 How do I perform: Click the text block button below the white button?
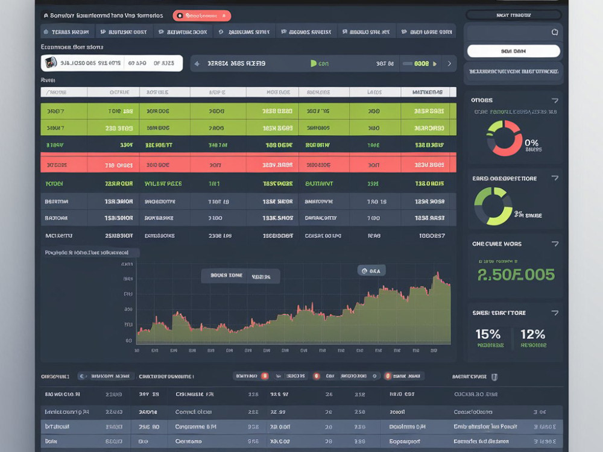tap(513, 72)
